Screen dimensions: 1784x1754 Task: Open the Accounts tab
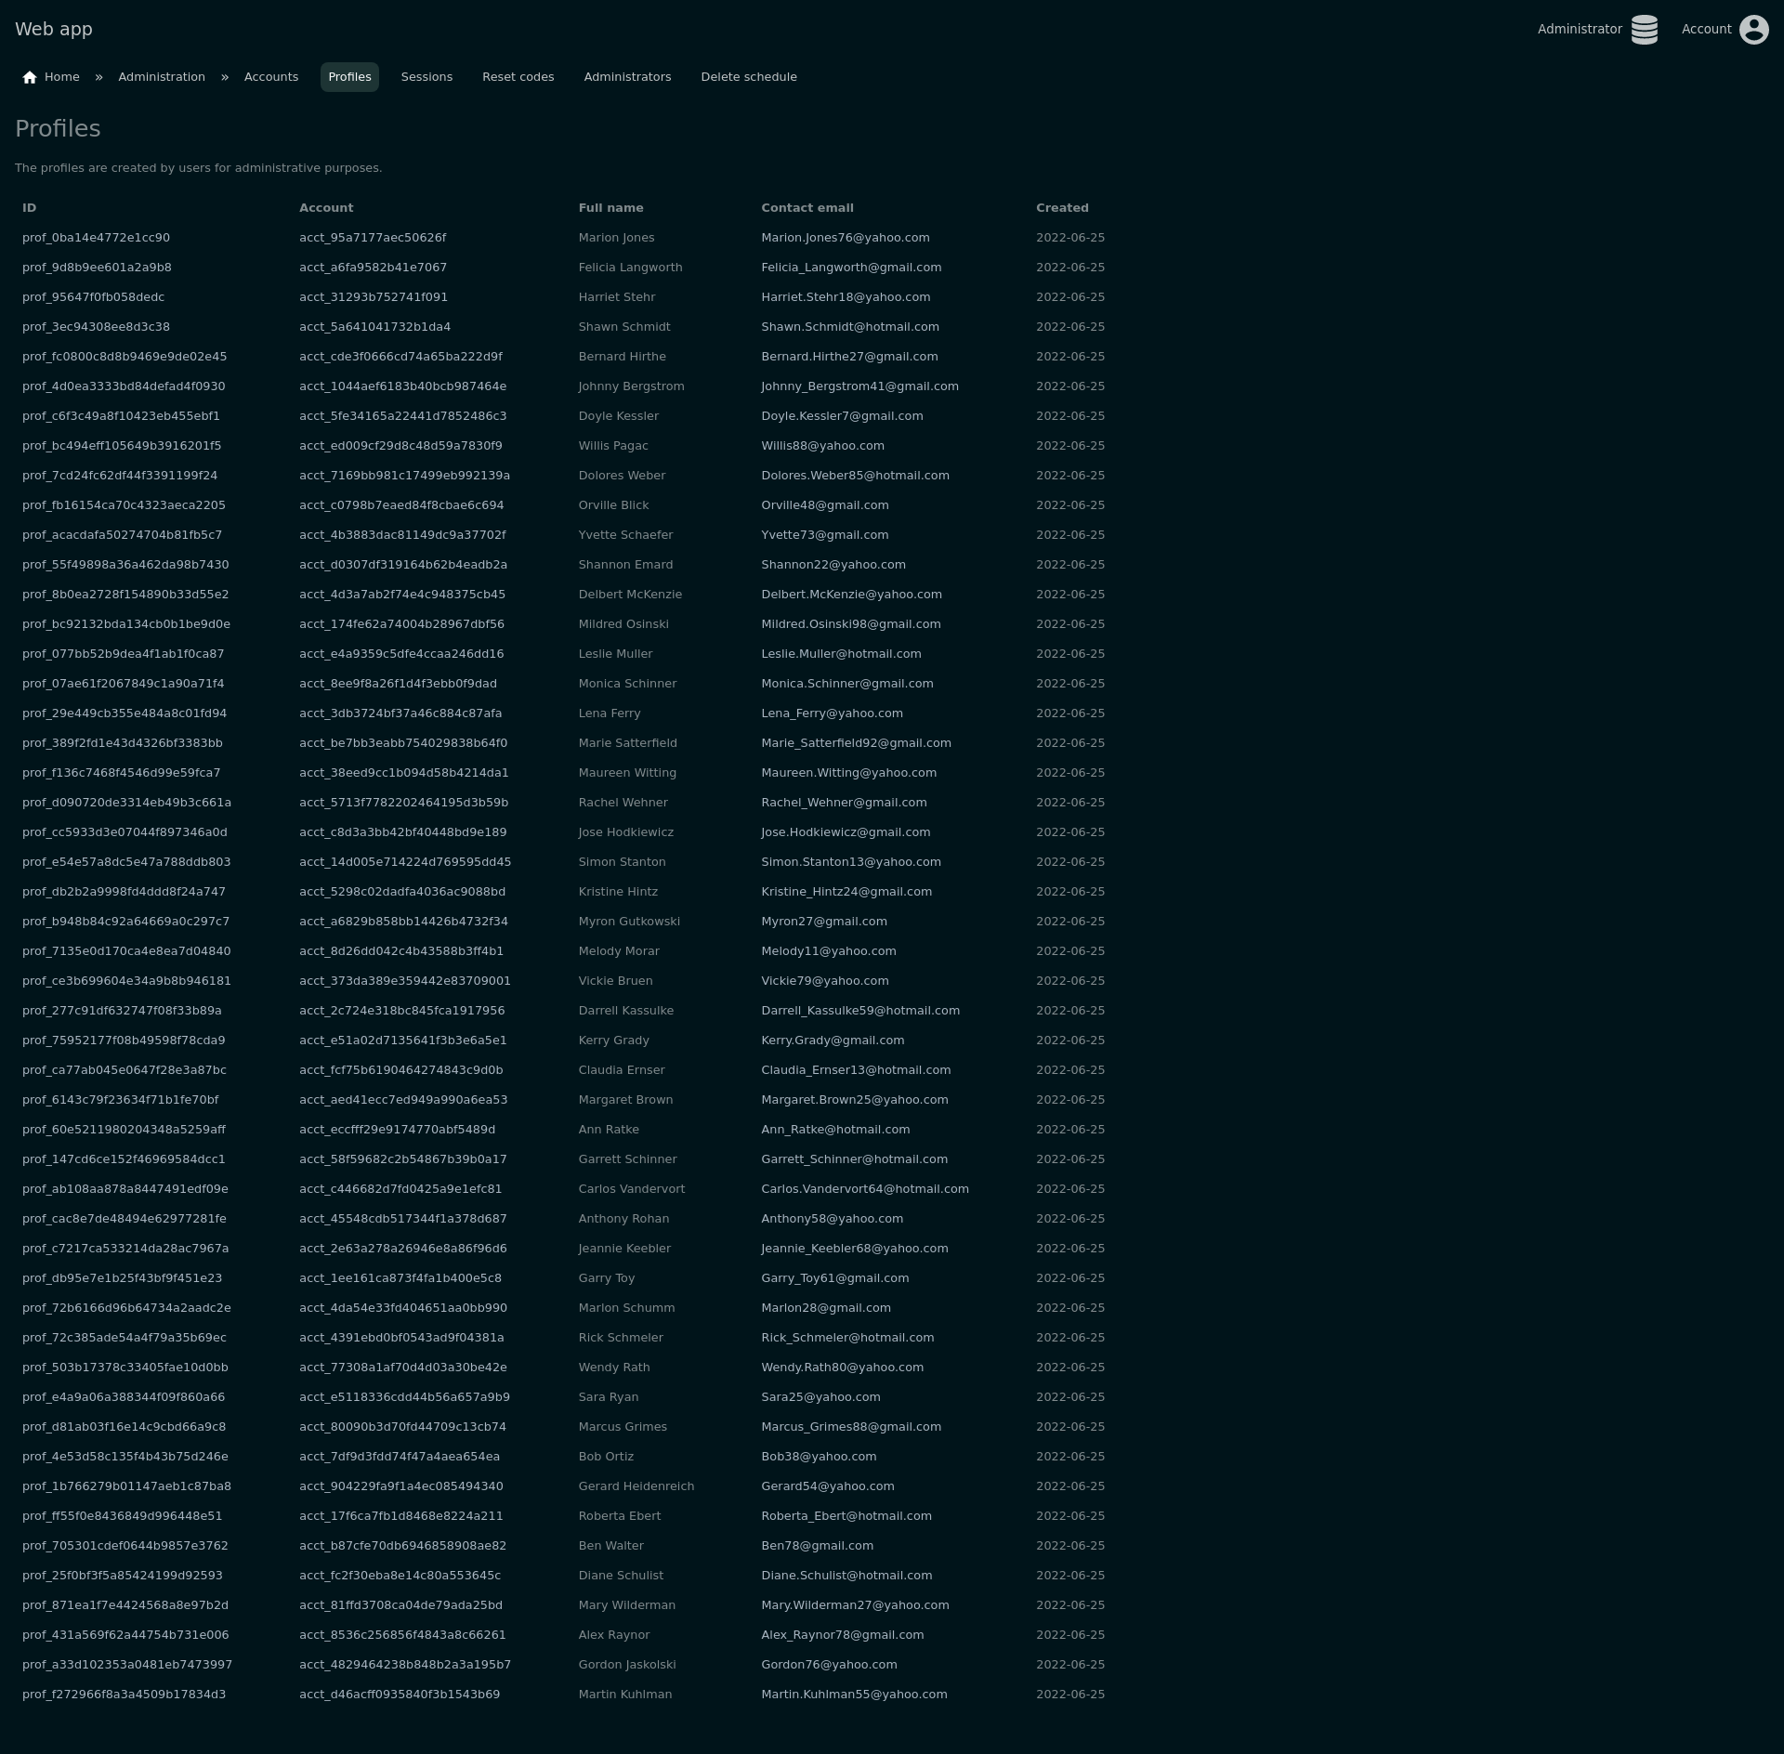[271, 77]
